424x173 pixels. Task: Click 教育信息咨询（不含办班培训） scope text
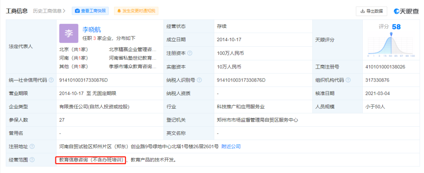point(91,160)
